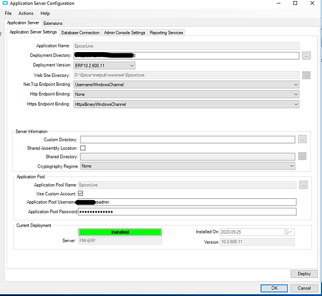Click browse button for Deployment Directory
322x296 pixels.
coord(306,56)
